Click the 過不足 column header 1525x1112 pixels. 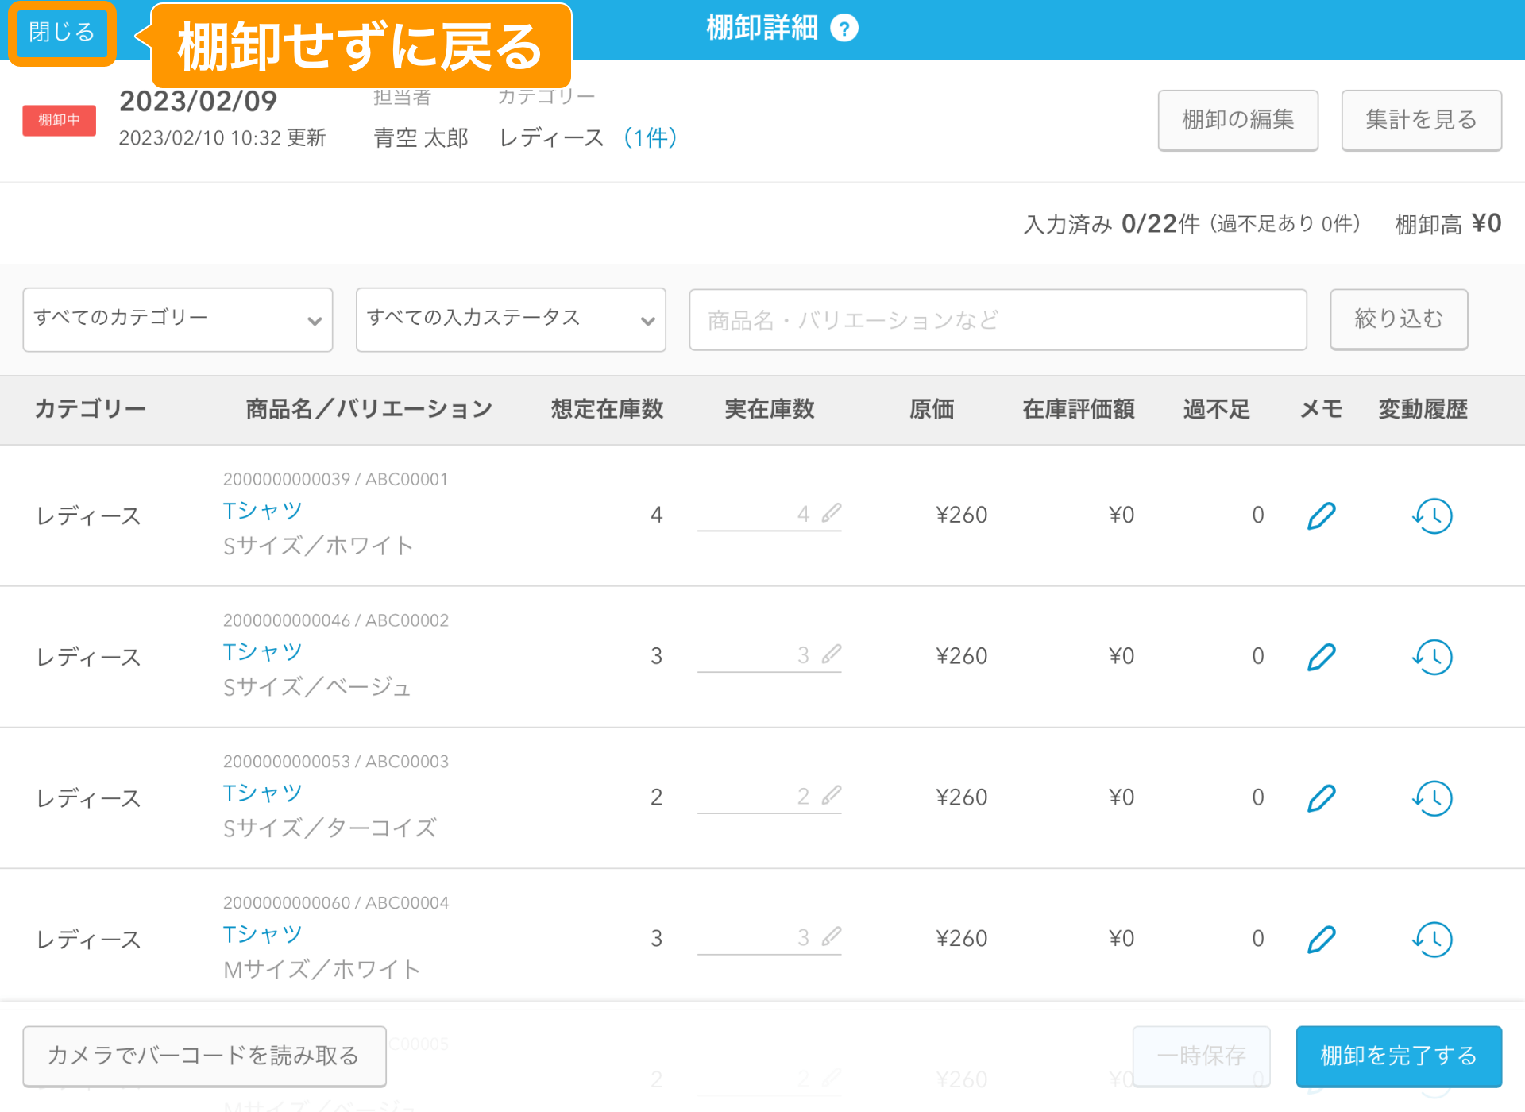coord(1217,409)
